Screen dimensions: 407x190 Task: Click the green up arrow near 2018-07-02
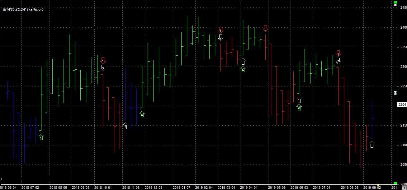[41, 137]
